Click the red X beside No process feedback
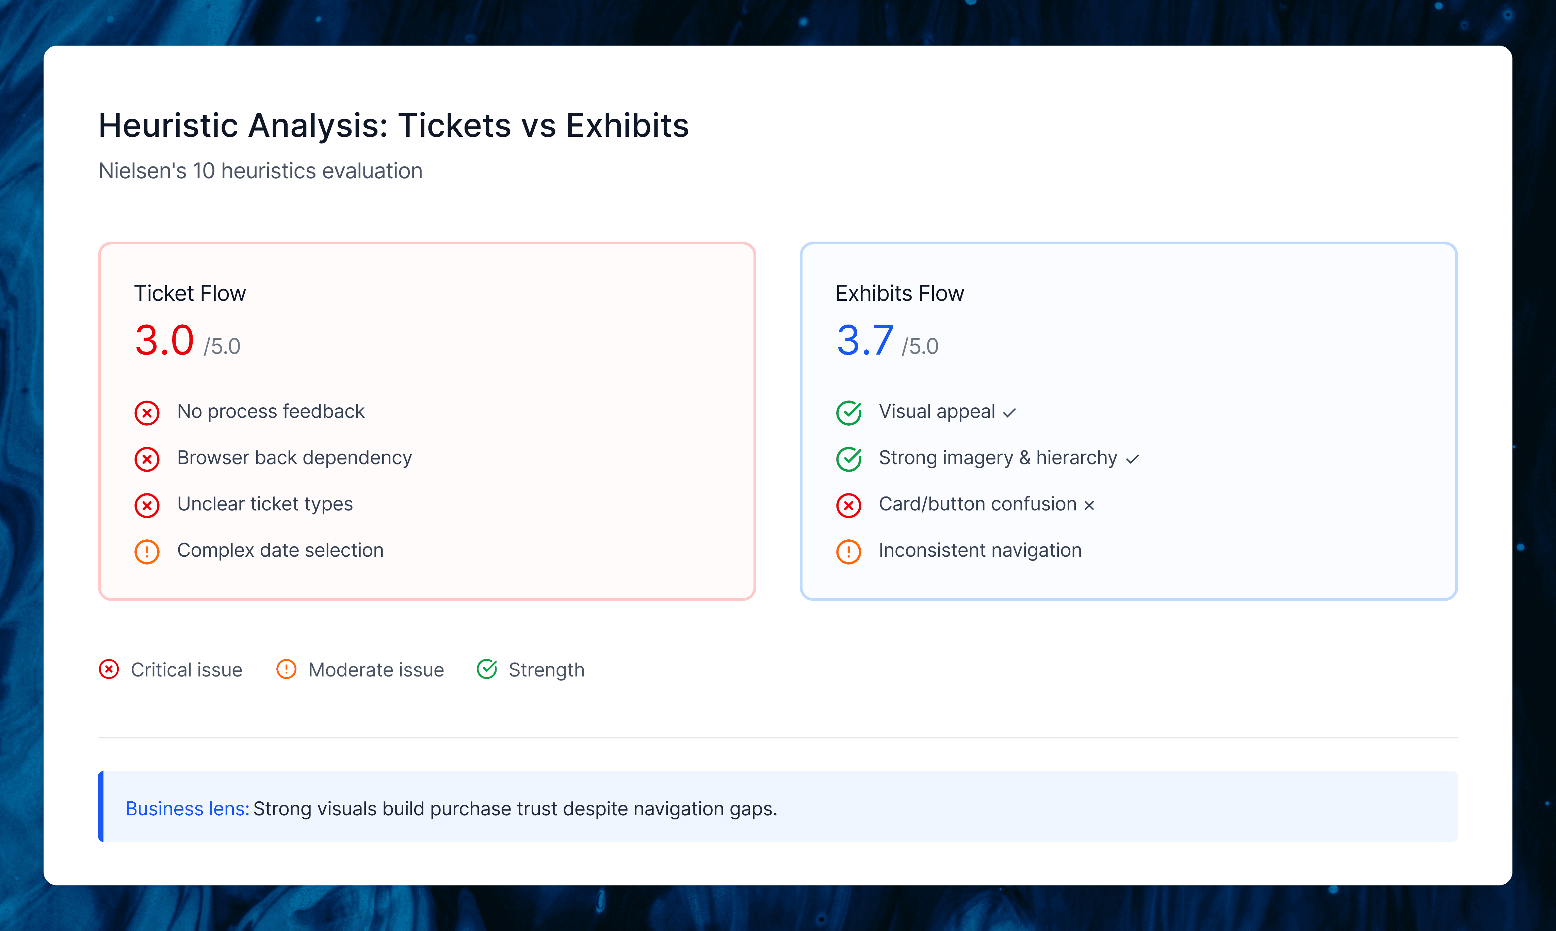This screenshot has height=931, width=1556. [x=147, y=413]
